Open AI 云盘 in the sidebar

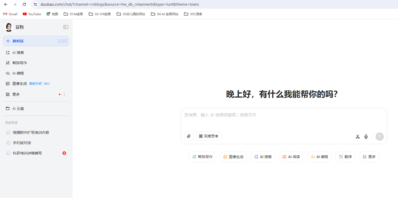(x=36, y=109)
